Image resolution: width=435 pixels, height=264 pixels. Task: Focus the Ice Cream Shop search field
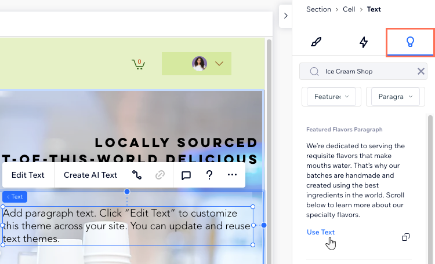click(x=363, y=71)
